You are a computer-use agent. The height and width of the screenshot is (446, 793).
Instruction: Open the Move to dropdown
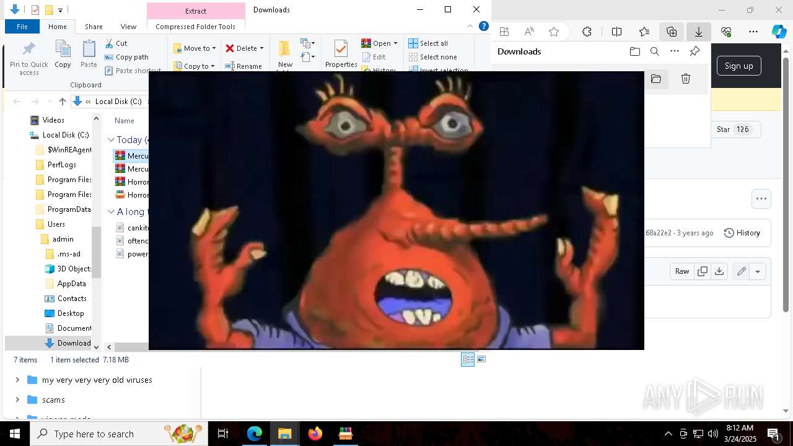[x=195, y=48]
